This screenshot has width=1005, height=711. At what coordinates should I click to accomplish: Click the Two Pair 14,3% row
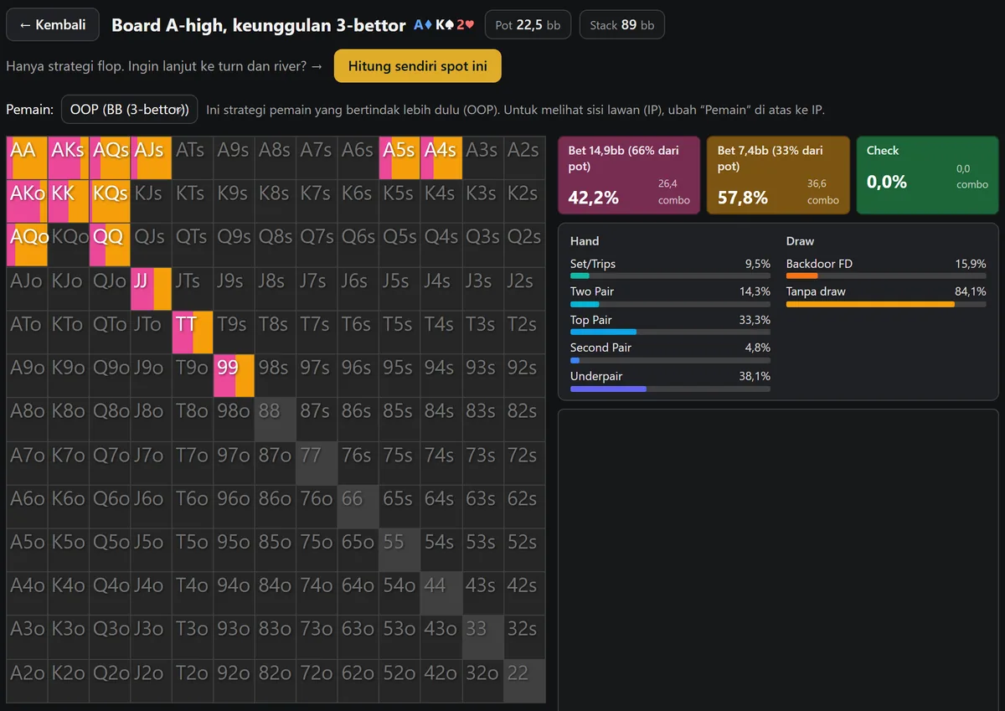point(670,296)
